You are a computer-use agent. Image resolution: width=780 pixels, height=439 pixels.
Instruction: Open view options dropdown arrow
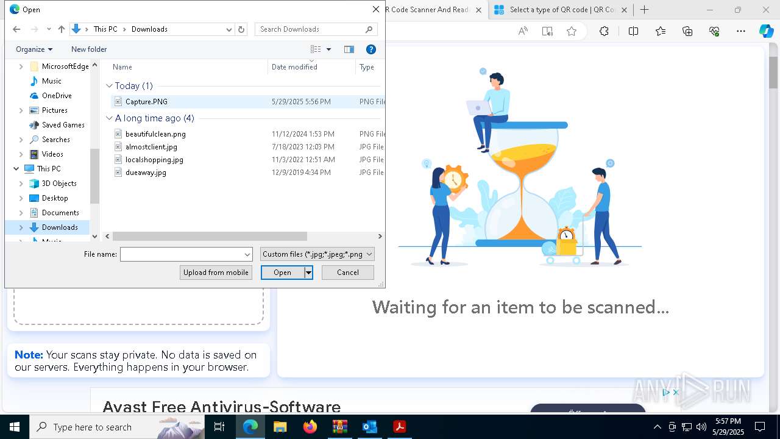click(x=329, y=49)
